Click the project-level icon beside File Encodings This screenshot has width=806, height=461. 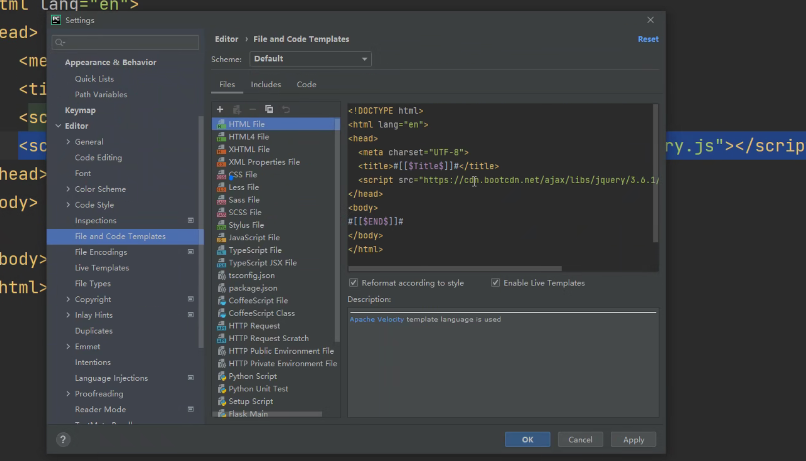pos(191,252)
